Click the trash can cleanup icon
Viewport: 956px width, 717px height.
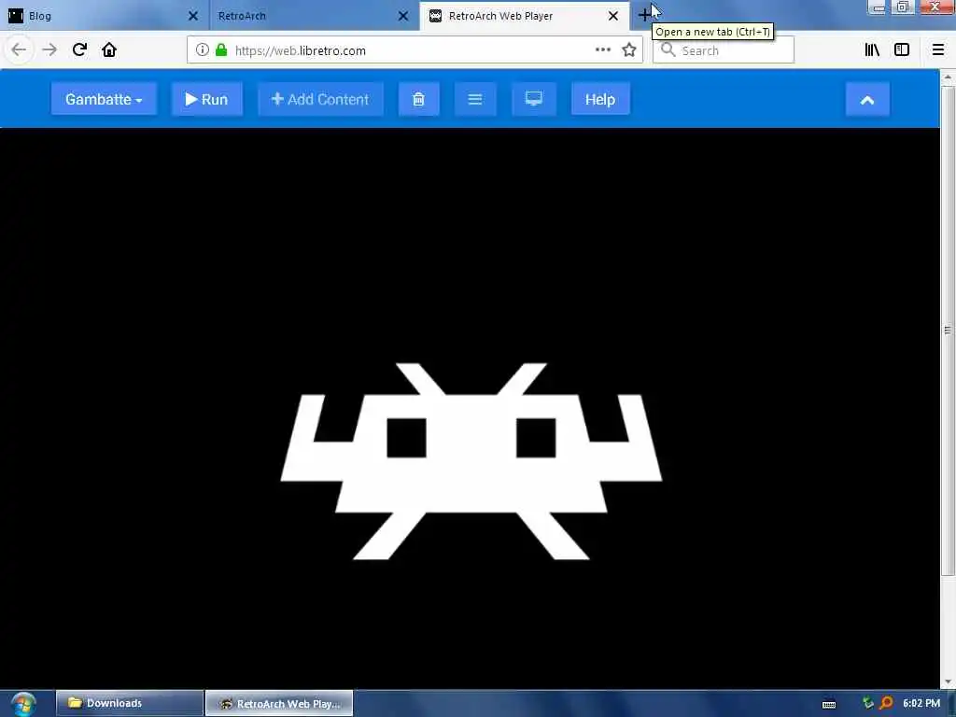tap(419, 99)
